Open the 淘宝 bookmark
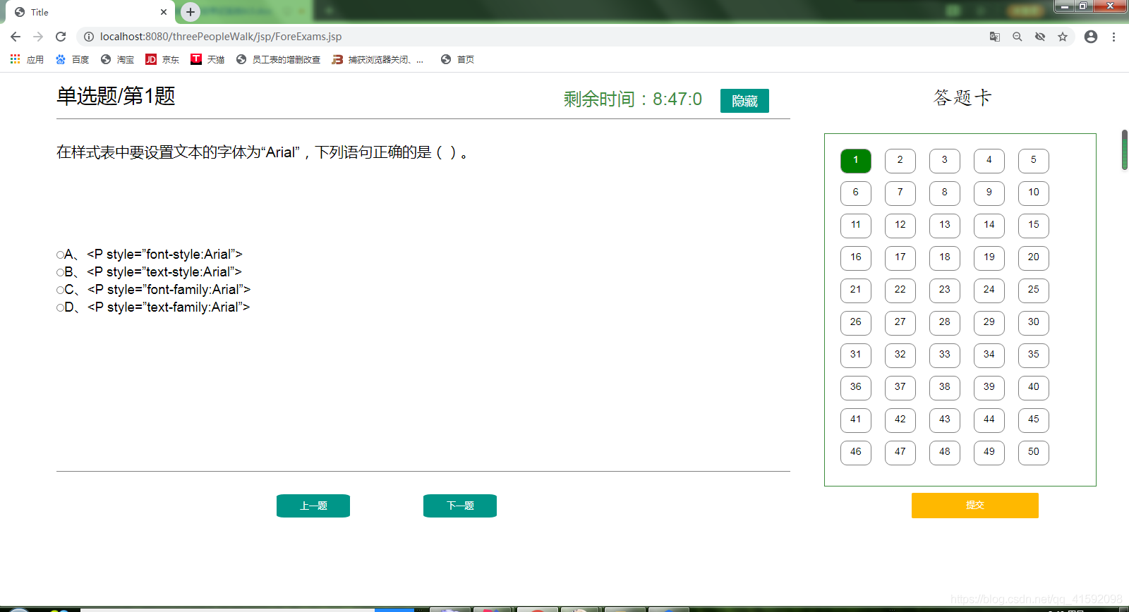1129x612 pixels. 117,59
